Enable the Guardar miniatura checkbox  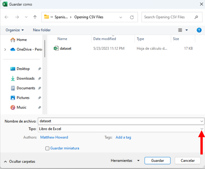pos(47,148)
